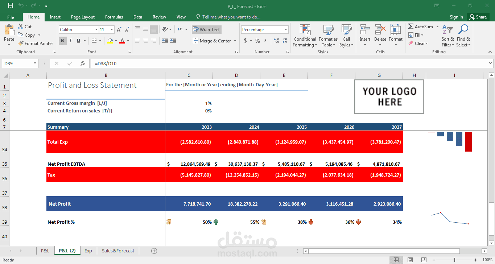Screen dimensions: 495x264
Task: Click the Copy button
Action: [x=26, y=35]
